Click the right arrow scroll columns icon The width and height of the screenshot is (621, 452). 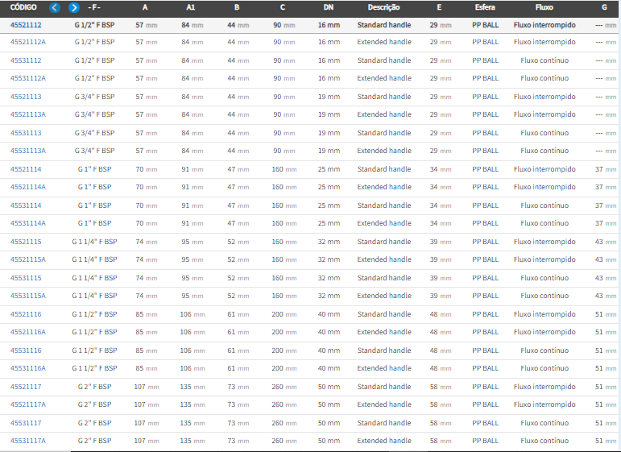[x=74, y=7]
